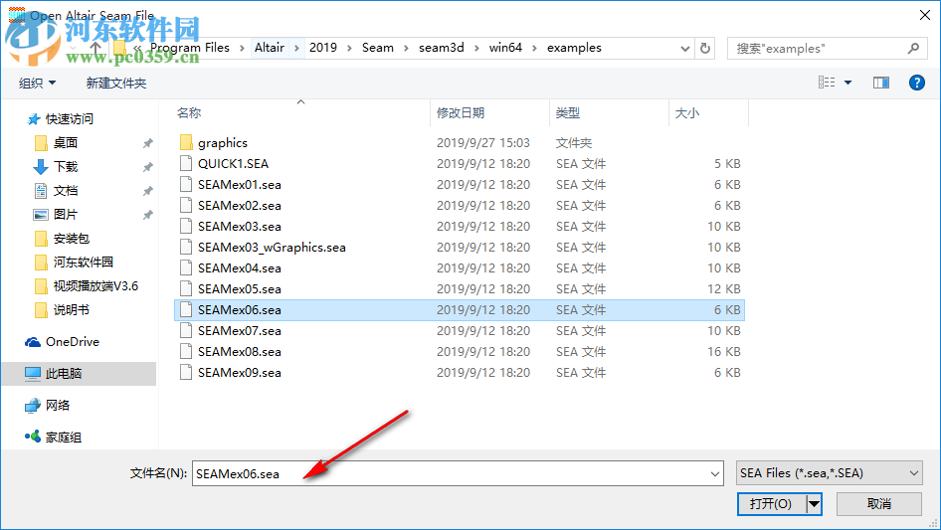
Task: Sort by 修改日期 column header
Action: (x=461, y=112)
